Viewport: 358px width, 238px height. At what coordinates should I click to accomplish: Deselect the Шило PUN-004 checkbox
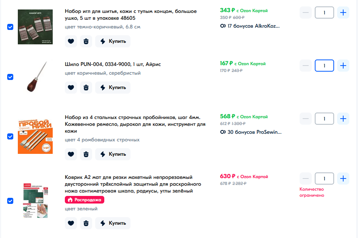click(x=10, y=77)
